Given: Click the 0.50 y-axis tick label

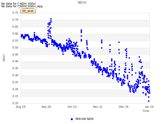Looking at the screenshot, I should click(15, 48).
